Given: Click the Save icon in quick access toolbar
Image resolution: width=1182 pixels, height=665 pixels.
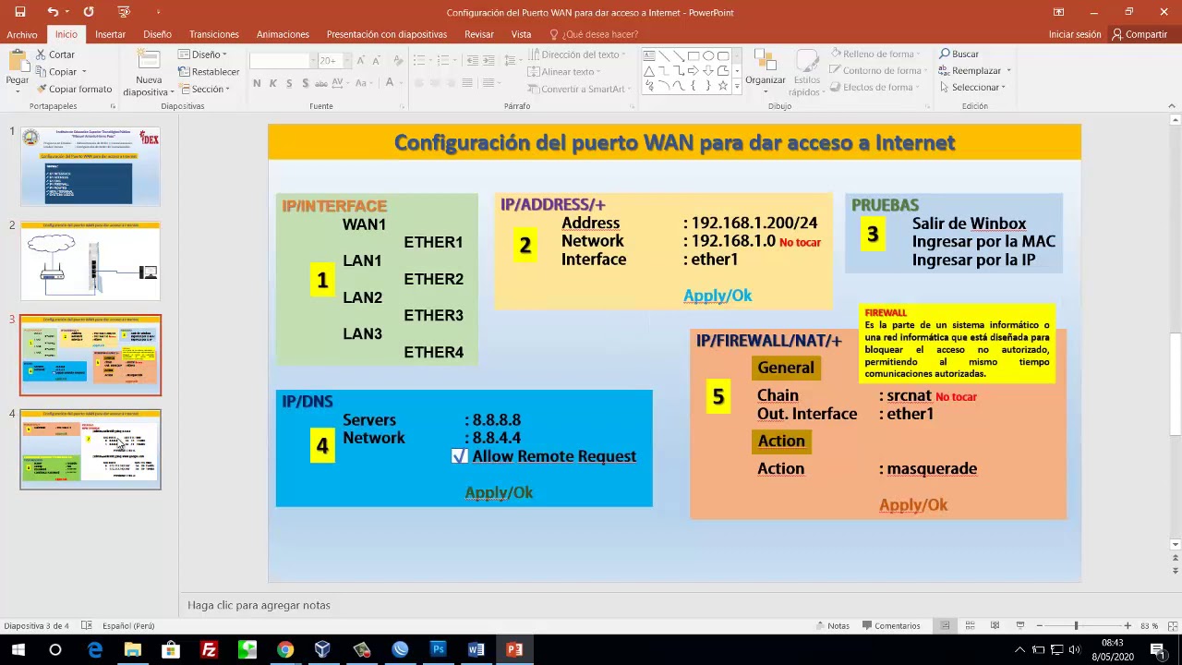Looking at the screenshot, I should click(20, 12).
